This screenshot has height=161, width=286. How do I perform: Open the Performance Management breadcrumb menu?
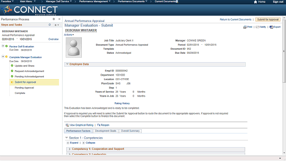[x=95, y=1]
